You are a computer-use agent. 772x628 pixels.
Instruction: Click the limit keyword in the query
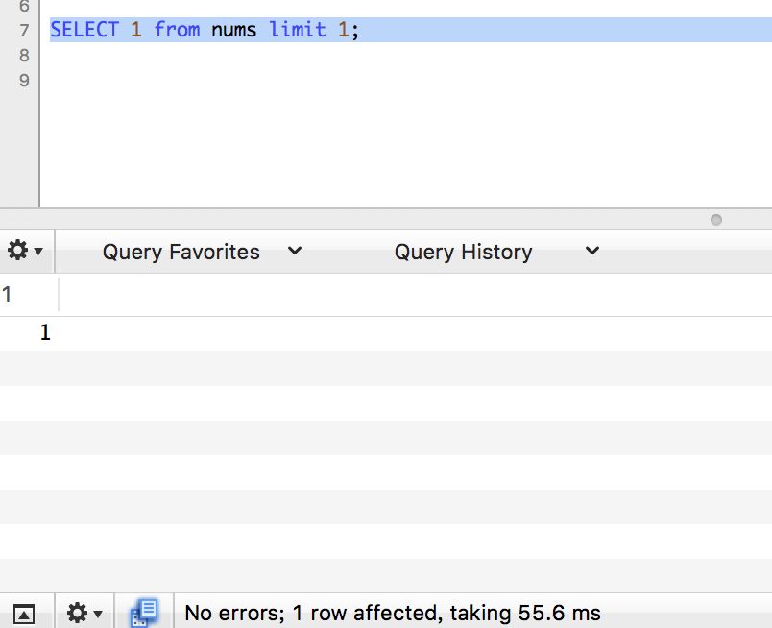pyautogui.click(x=298, y=30)
